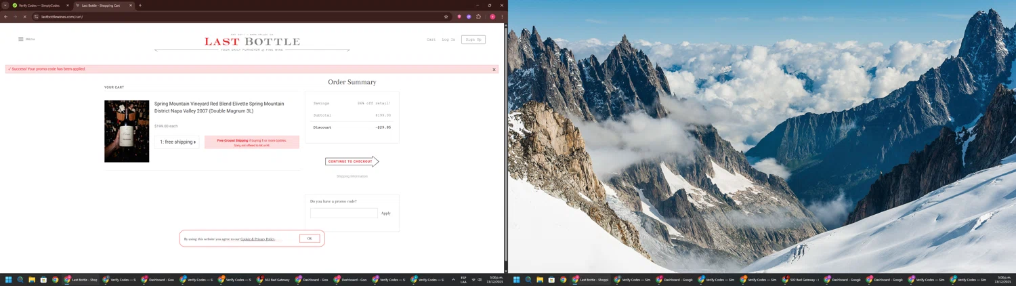Open File Explorer on the taskbar below the browser
This screenshot has height=286, width=1016.
point(32,279)
